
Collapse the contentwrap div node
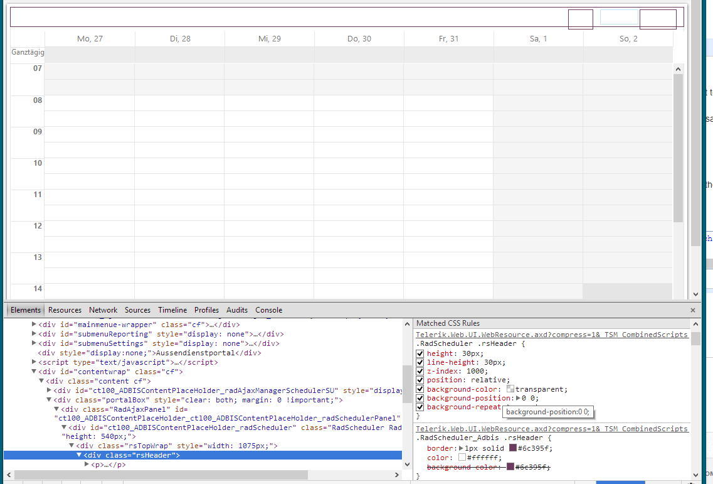pyautogui.click(x=34, y=372)
